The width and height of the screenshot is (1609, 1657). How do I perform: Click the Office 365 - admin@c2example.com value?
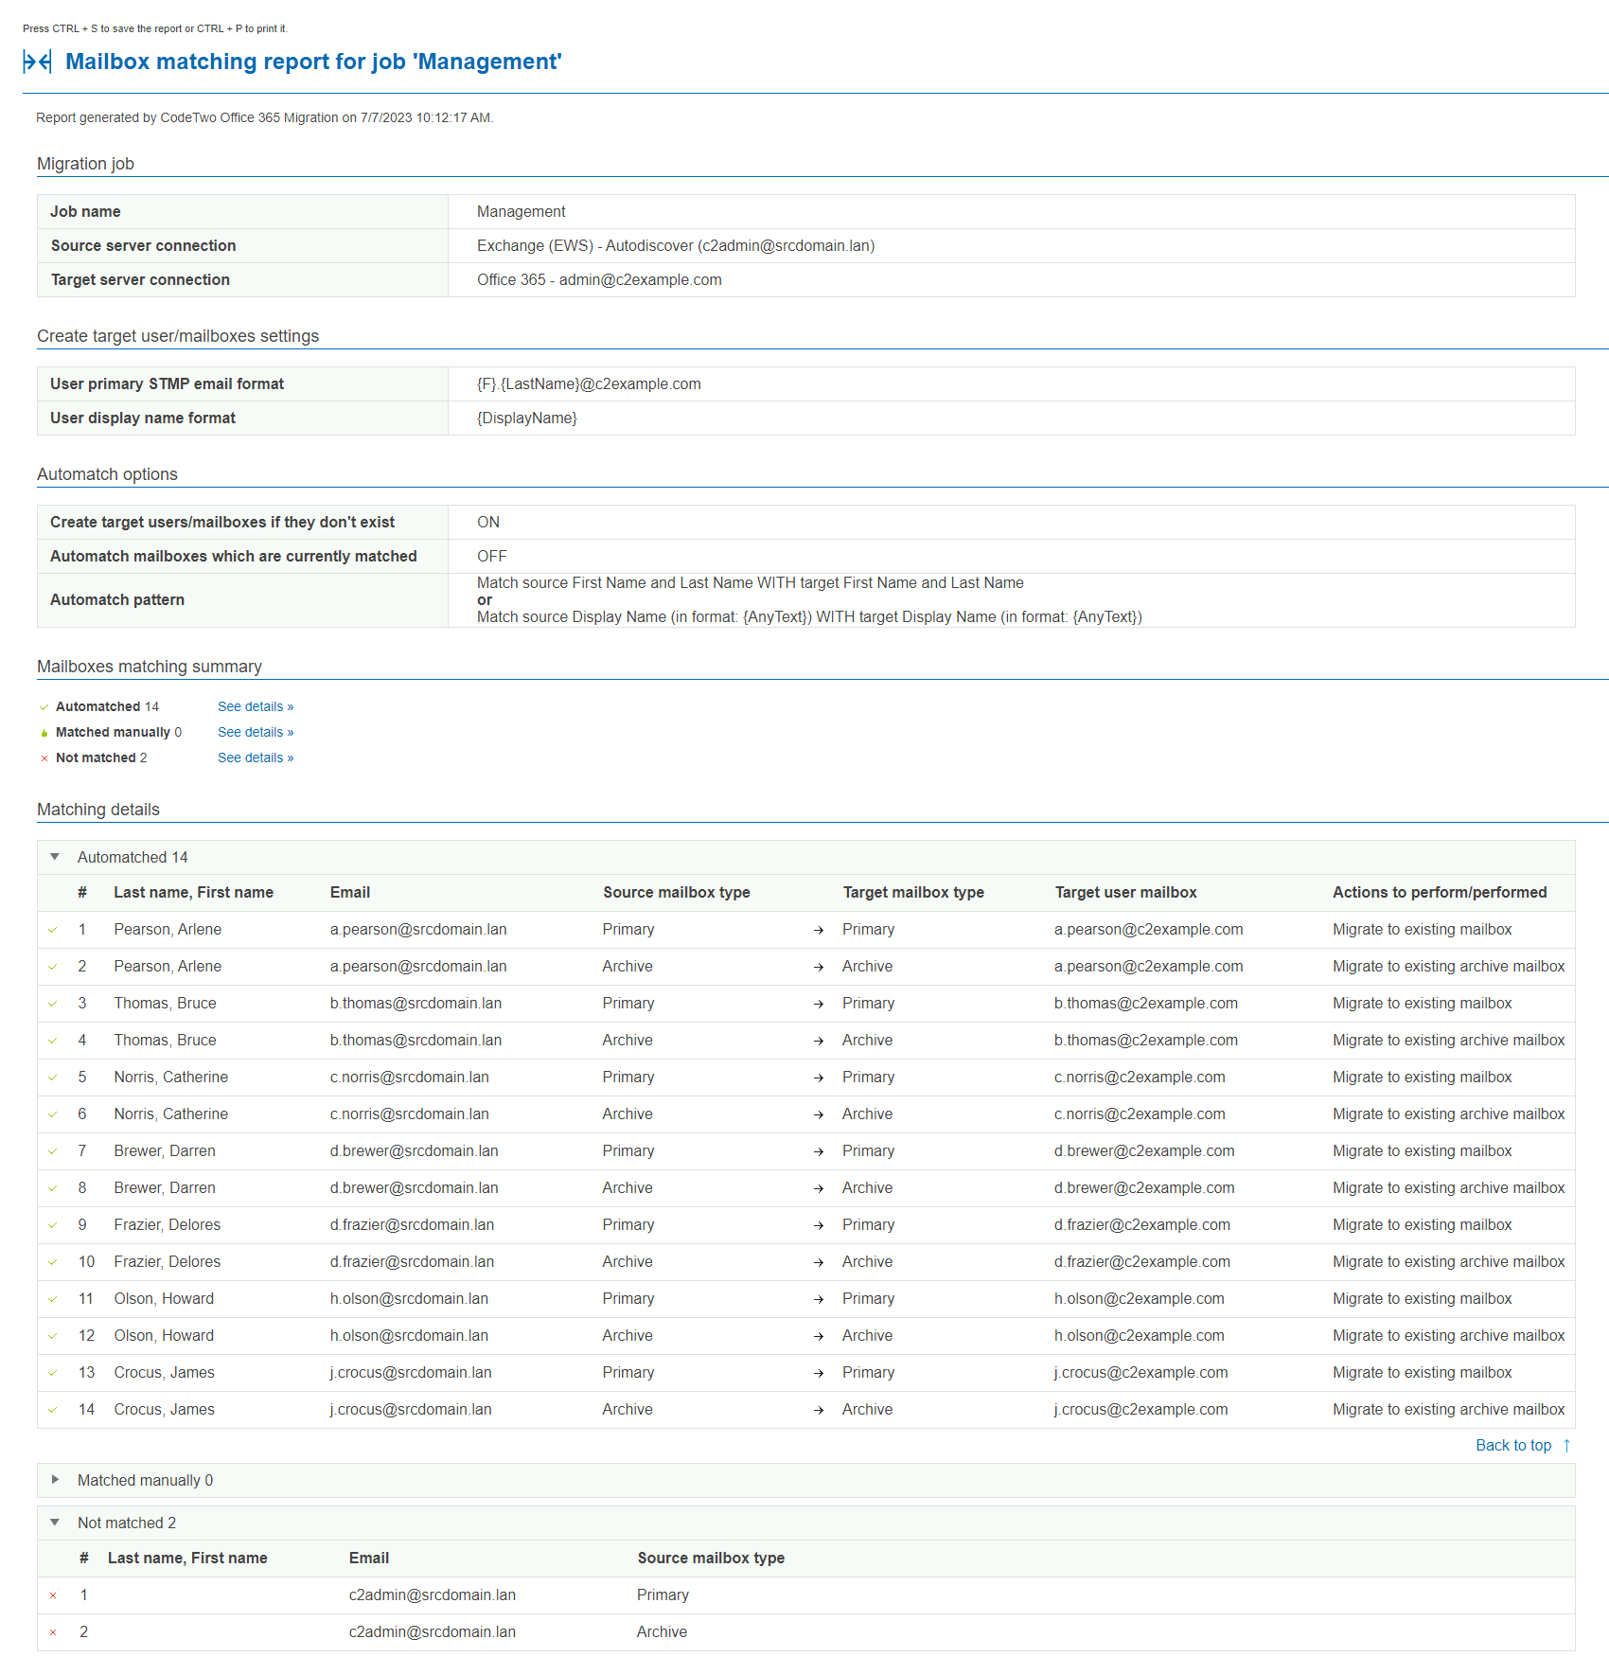[x=599, y=280]
